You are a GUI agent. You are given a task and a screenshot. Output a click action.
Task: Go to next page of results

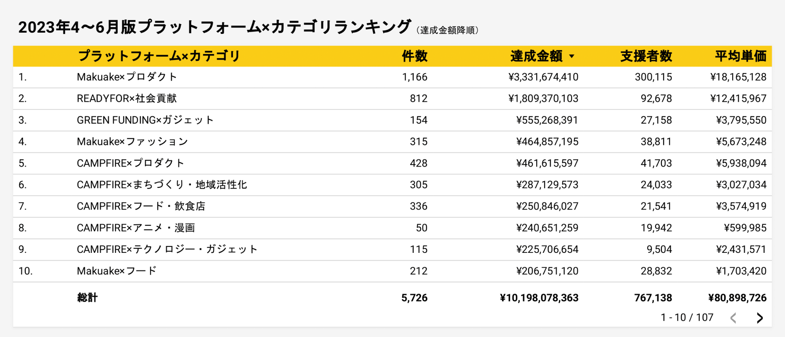pos(760,318)
